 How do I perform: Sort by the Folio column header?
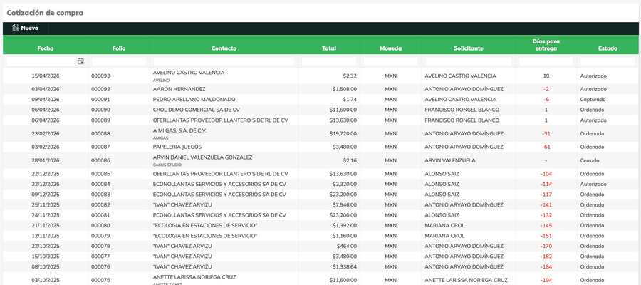click(119, 48)
